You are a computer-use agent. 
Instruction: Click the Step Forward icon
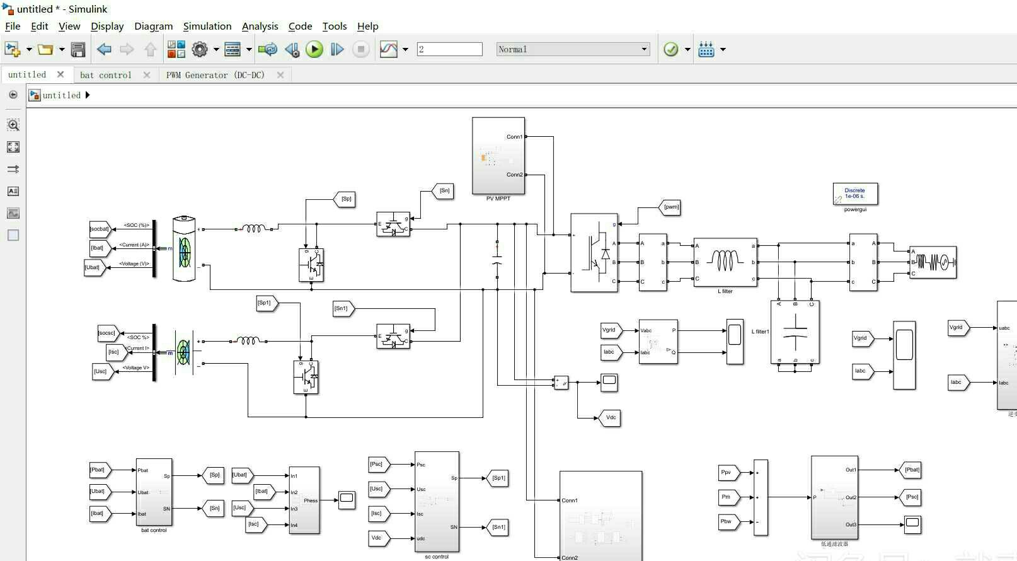click(337, 49)
